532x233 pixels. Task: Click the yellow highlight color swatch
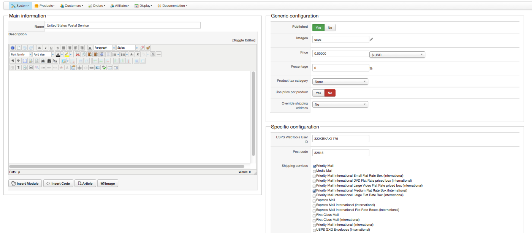[66, 54]
